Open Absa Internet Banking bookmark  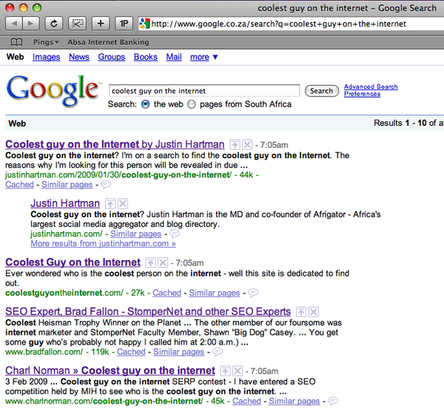(x=108, y=42)
